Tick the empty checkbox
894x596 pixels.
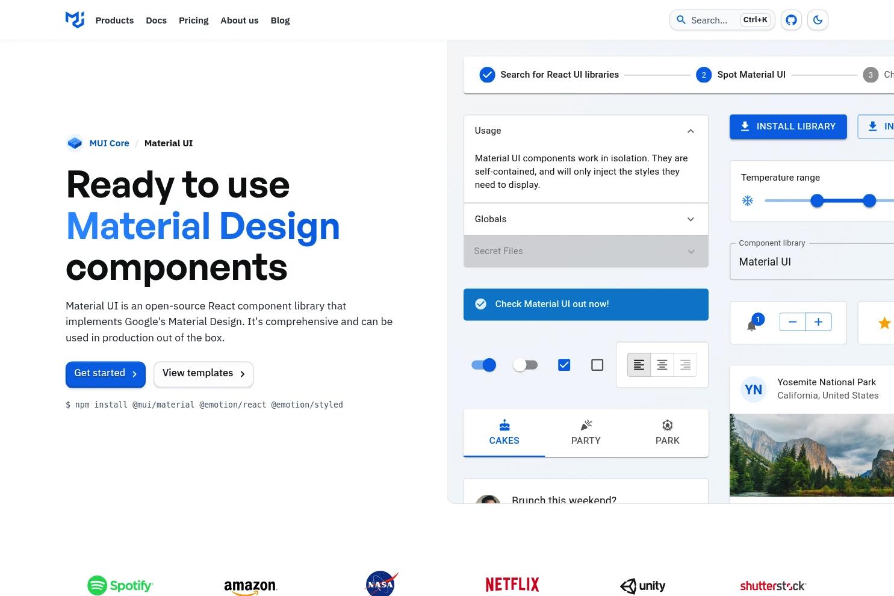pos(597,365)
